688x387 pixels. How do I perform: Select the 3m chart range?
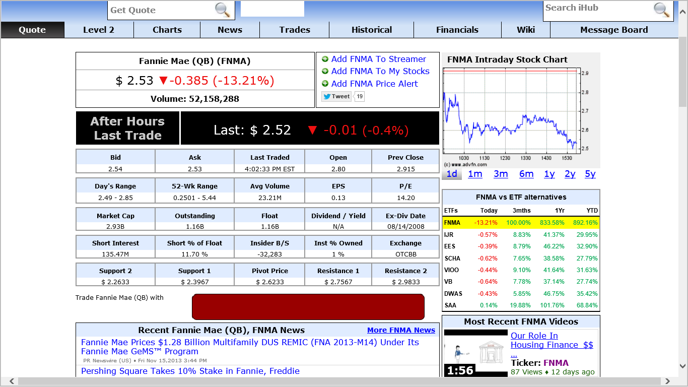coord(501,174)
